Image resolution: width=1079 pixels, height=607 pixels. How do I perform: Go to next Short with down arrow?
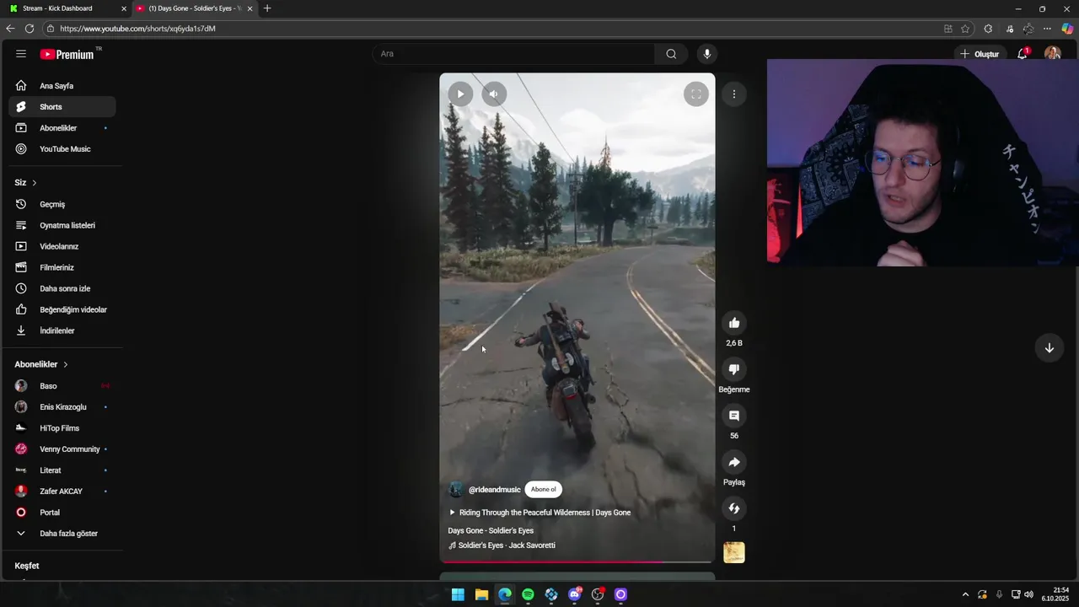click(1049, 348)
